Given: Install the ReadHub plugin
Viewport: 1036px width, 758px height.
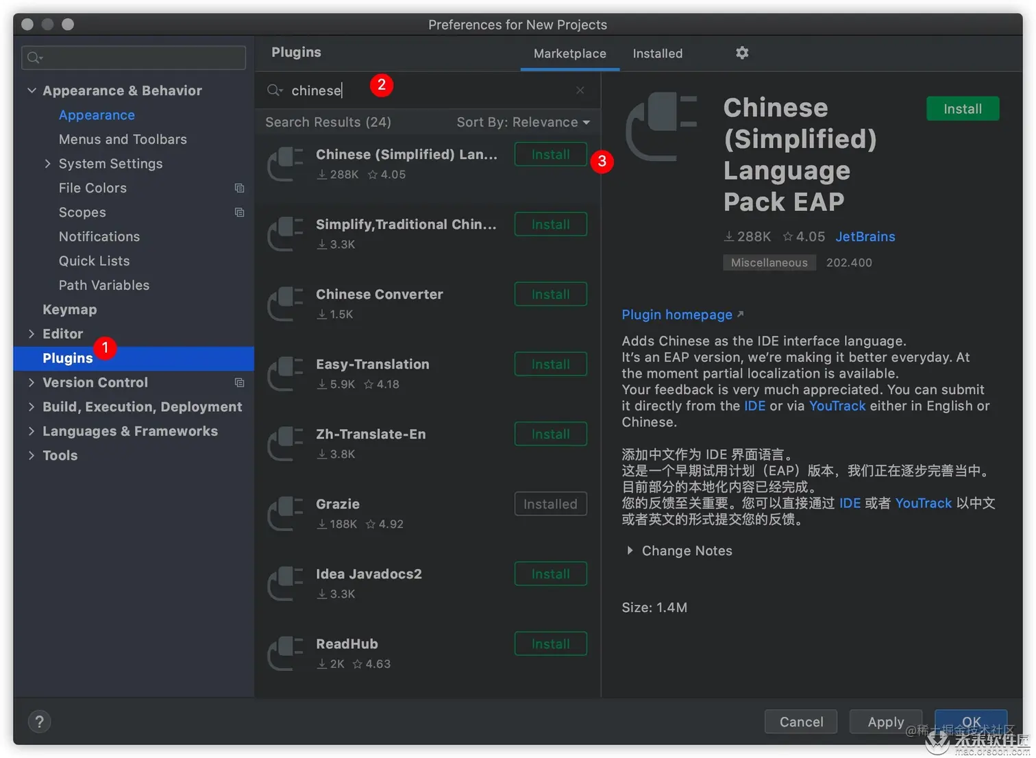Looking at the screenshot, I should 551,644.
